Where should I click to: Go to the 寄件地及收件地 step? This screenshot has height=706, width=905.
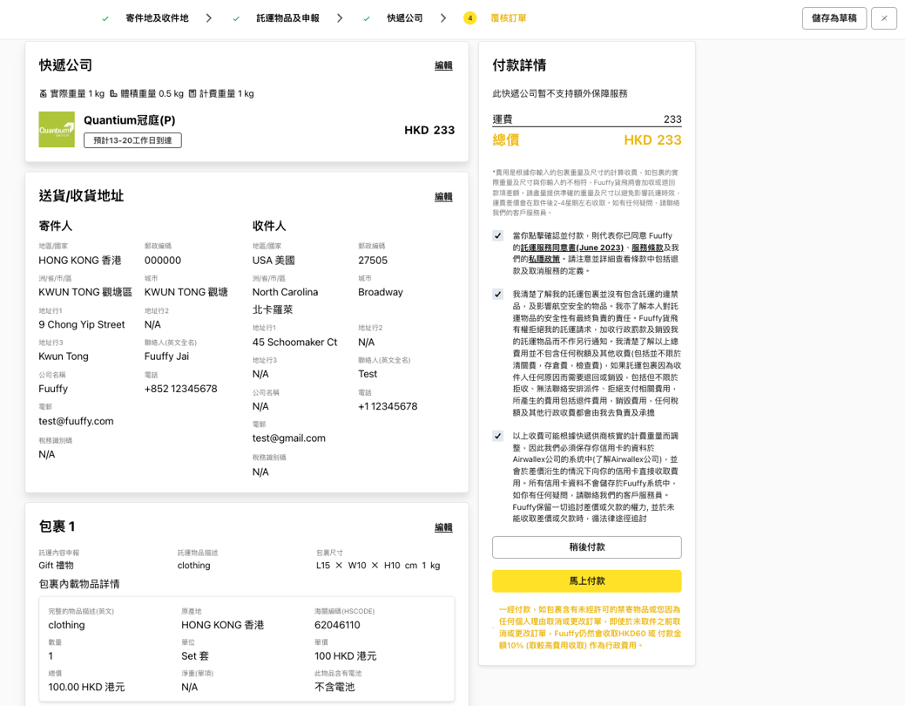click(x=157, y=18)
